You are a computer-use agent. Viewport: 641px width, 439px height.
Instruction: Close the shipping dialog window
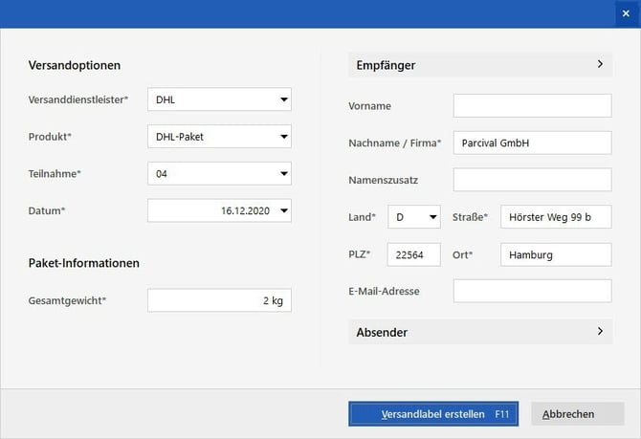point(626,13)
